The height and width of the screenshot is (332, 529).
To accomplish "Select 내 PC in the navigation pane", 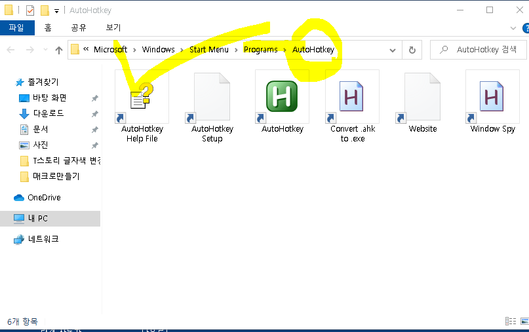I will point(50,219).
